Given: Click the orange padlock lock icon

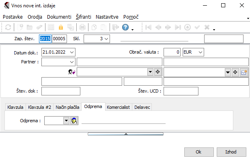Looking at the screenshot, I should click(61, 27).
